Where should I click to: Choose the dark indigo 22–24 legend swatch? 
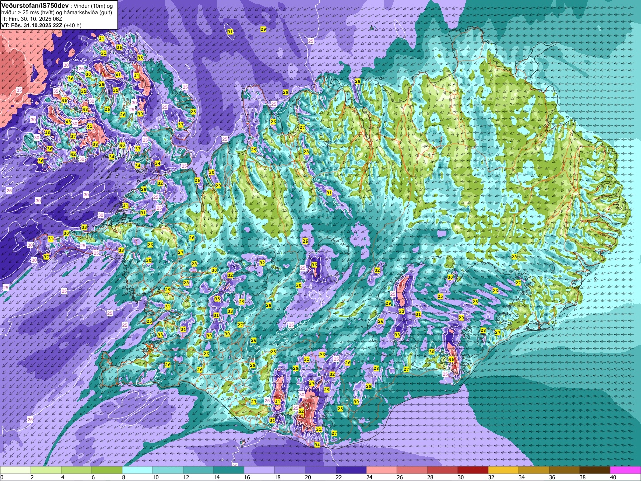pyautogui.click(x=352, y=470)
